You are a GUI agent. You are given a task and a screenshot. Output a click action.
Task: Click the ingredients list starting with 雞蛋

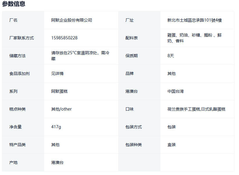point(194,38)
